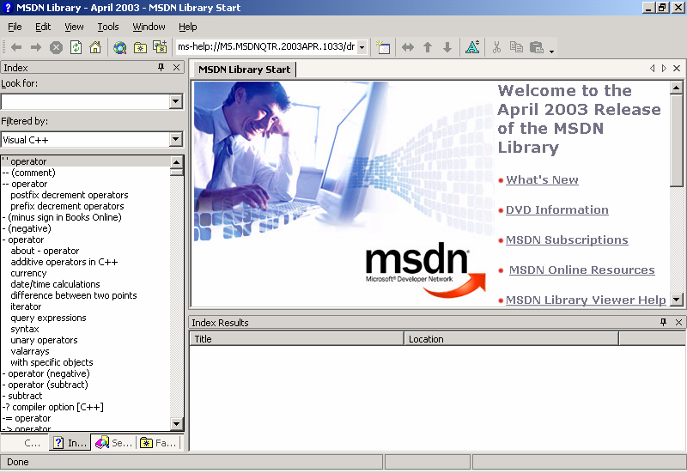The width and height of the screenshot is (687, 473).
Task: Open the MSDN Subscriptions link
Action: tap(567, 240)
